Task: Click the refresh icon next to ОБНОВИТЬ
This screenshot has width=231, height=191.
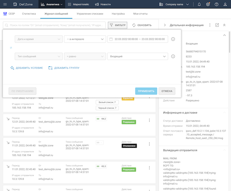Action: (134, 25)
